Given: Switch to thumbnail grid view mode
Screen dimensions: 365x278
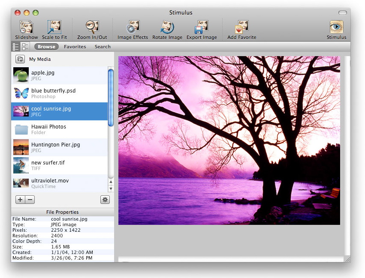Looking at the screenshot, I should [25, 47].
